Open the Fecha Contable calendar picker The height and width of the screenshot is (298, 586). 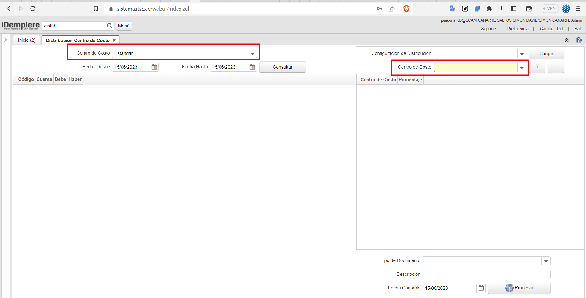click(x=481, y=288)
